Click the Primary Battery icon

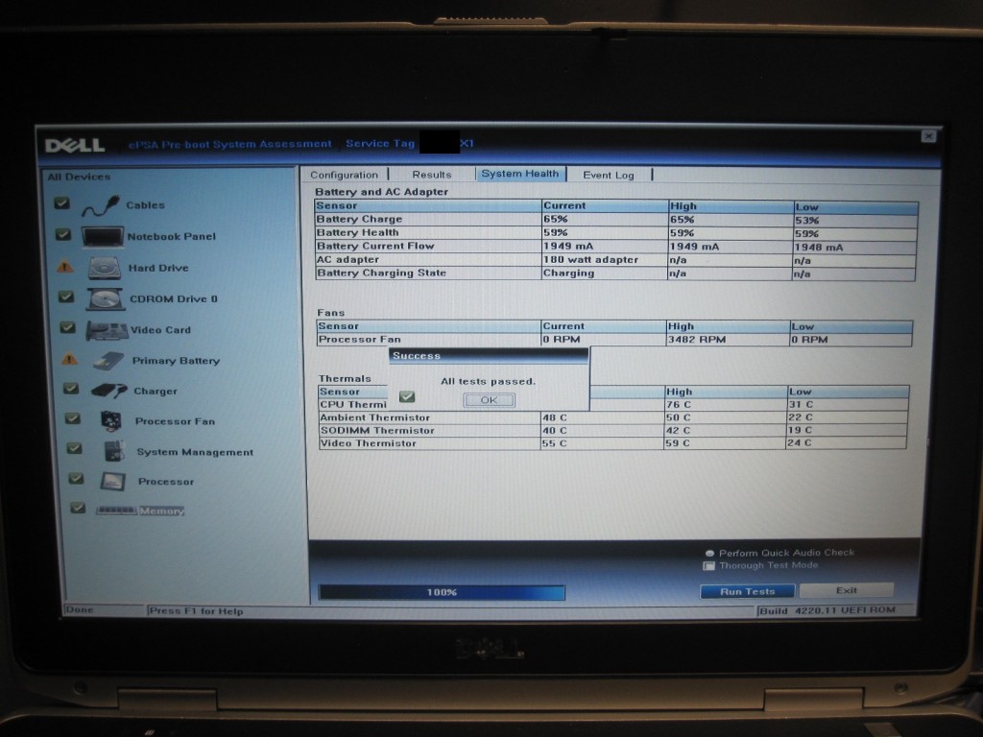[x=108, y=361]
